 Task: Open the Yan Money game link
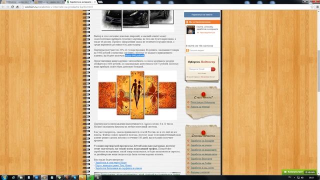113,165
